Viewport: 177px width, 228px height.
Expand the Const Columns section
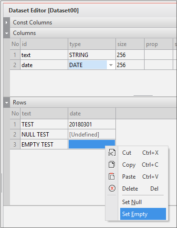tap(6, 23)
